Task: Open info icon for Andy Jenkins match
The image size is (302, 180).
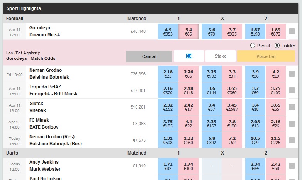Action: click(x=292, y=166)
